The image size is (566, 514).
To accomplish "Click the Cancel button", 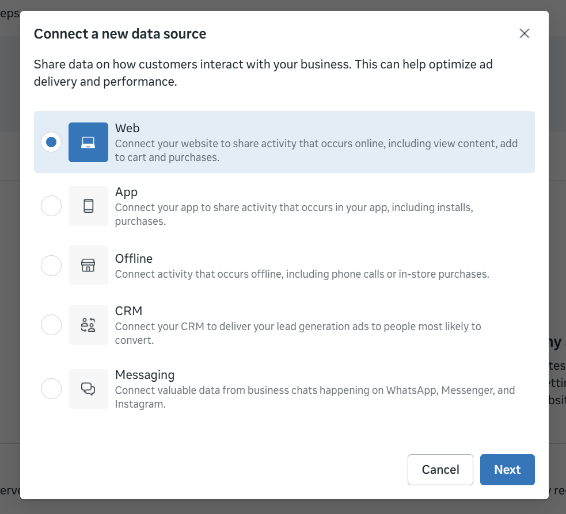I will coord(440,470).
